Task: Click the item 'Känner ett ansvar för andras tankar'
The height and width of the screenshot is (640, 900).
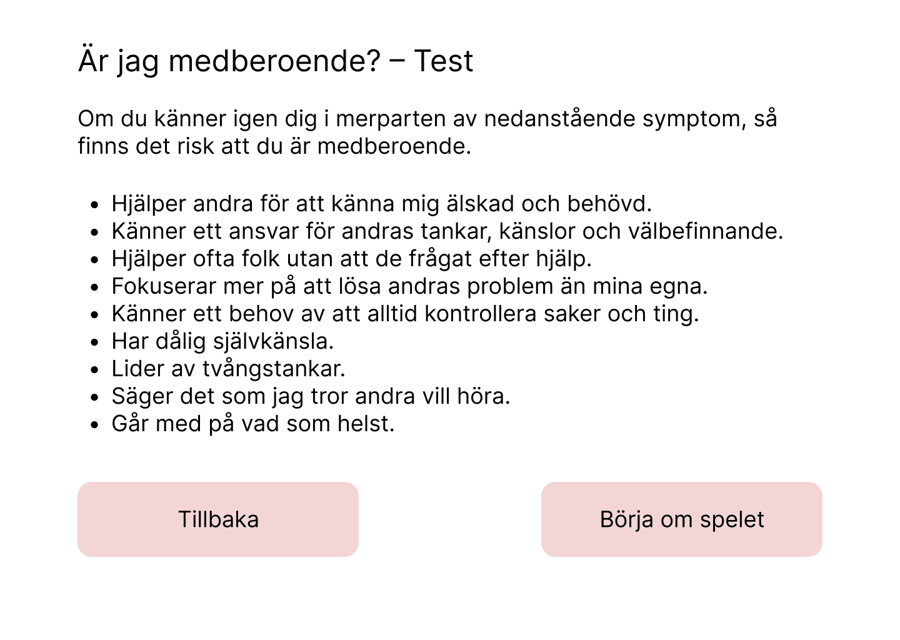Action: (447, 231)
